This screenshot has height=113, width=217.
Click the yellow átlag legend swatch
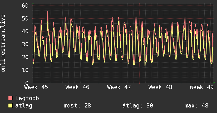10,106
